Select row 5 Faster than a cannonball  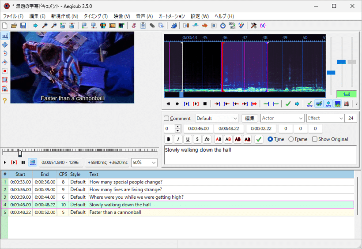coord(177,212)
